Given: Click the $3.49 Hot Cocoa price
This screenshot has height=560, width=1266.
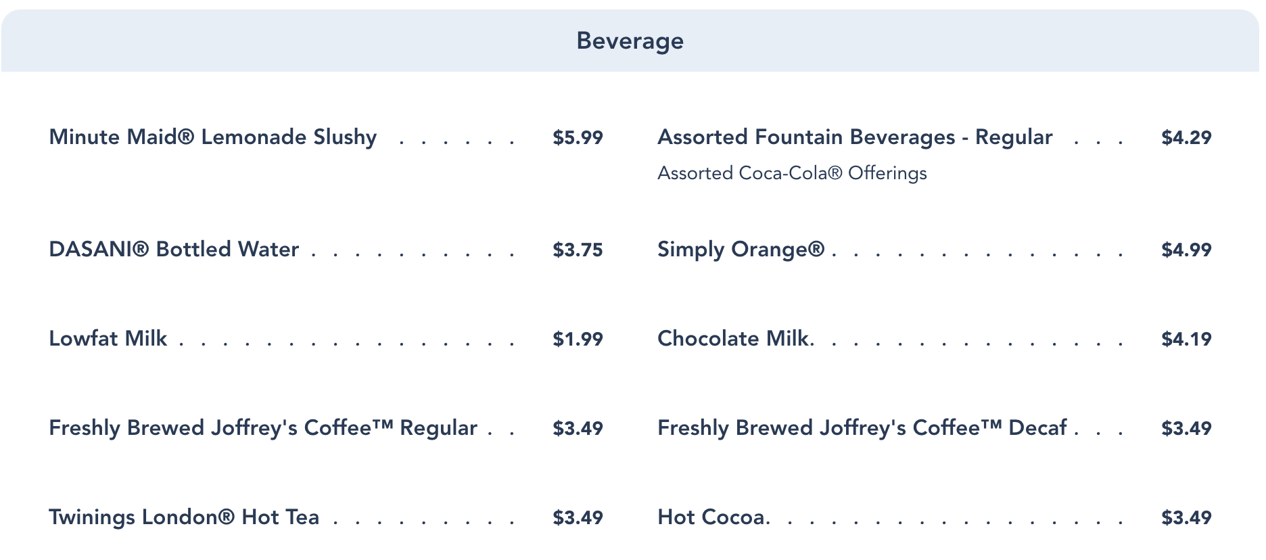Looking at the screenshot, I should [x=1186, y=518].
